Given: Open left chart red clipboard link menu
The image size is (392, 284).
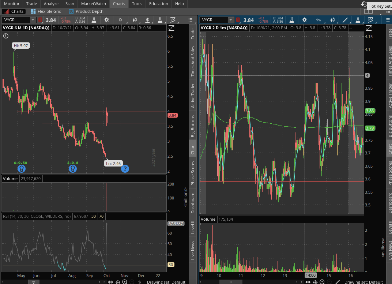Looking at the screenshot, I should pos(40,20).
